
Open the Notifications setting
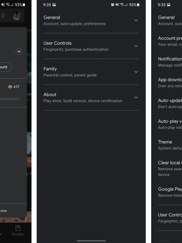(x=170, y=62)
